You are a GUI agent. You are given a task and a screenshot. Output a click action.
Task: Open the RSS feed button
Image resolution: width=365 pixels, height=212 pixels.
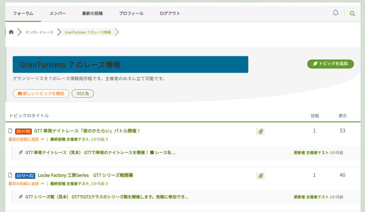pyautogui.click(x=83, y=93)
